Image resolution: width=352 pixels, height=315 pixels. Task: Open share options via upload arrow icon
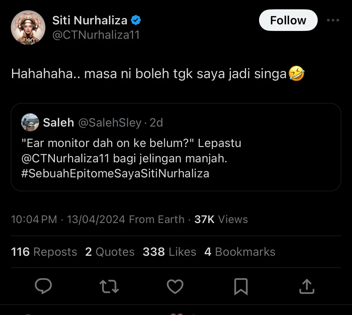coord(307,286)
